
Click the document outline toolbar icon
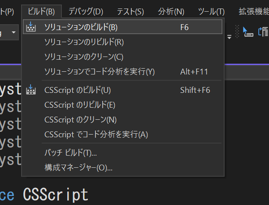click(x=263, y=32)
